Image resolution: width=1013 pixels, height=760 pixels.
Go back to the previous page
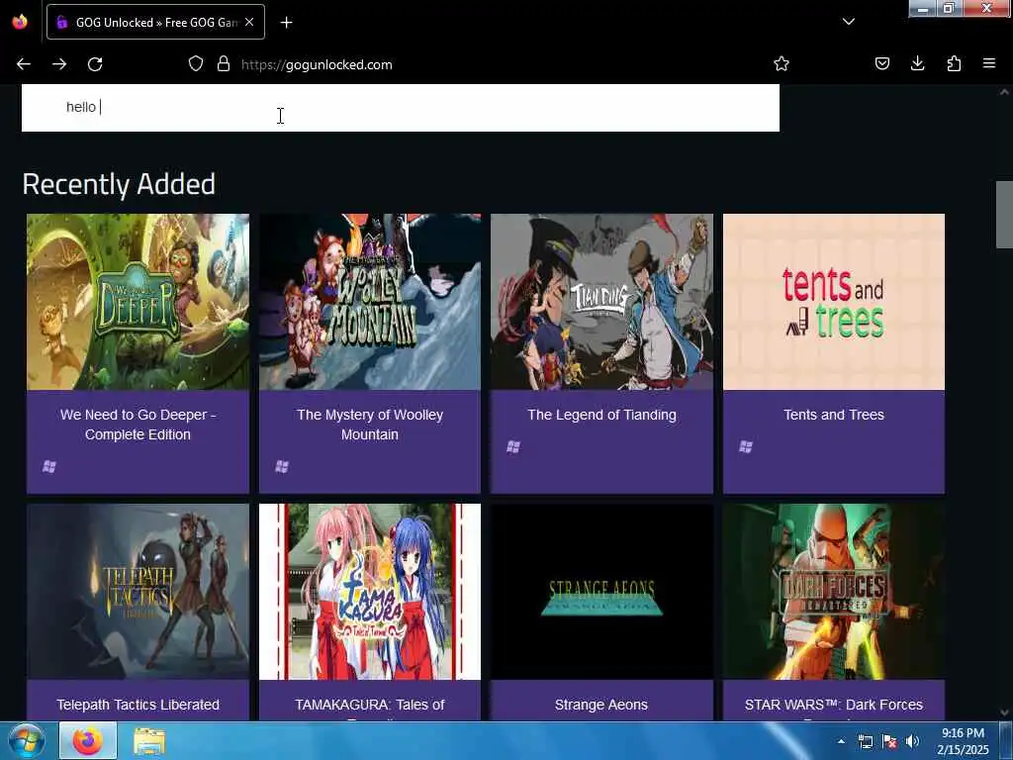point(24,64)
